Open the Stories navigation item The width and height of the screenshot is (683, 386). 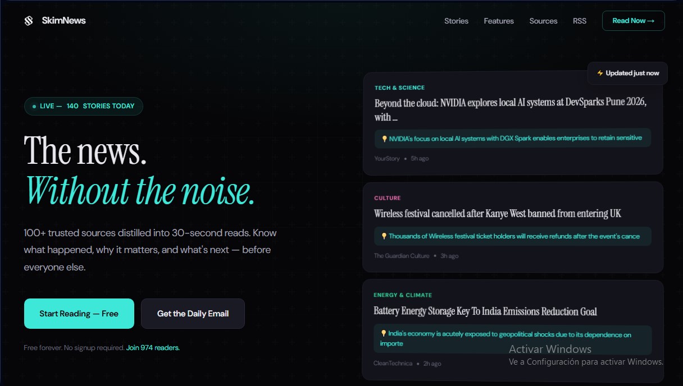coord(456,21)
